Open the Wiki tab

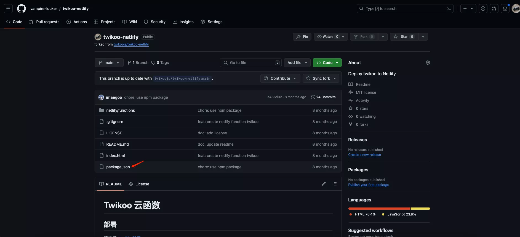click(130, 22)
